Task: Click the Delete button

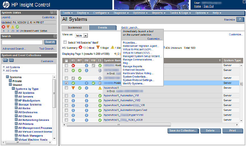Action: pyautogui.click(x=210, y=131)
